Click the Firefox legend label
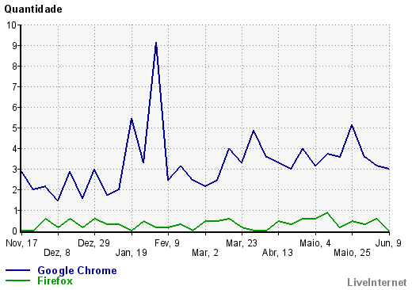This screenshot has width=412, height=290. [55, 280]
